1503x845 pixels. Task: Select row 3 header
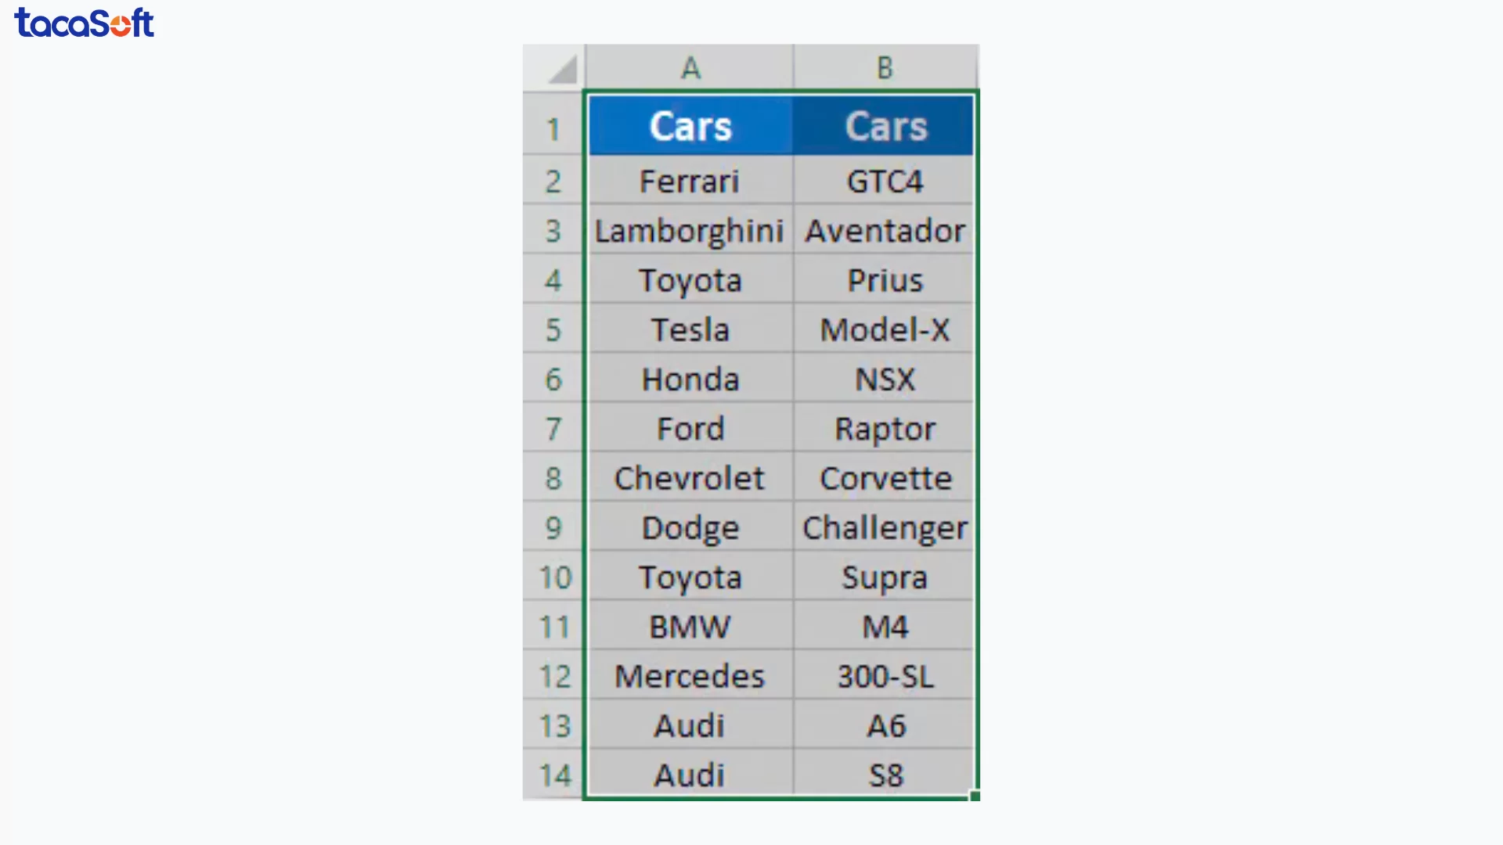pos(553,230)
